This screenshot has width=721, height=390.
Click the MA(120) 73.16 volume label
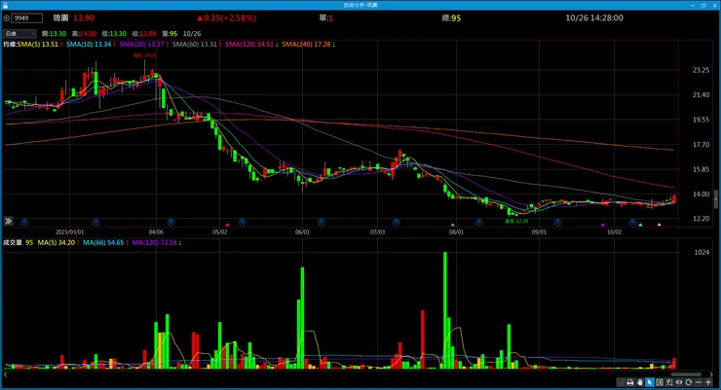[x=155, y=243]
